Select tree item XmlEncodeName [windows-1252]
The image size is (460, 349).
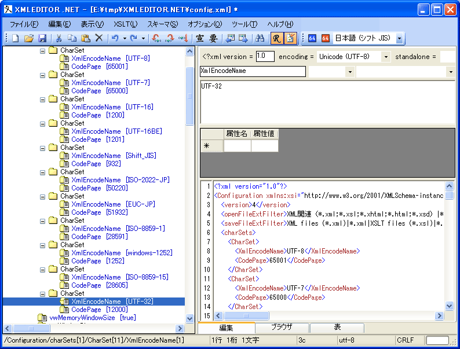122,253
